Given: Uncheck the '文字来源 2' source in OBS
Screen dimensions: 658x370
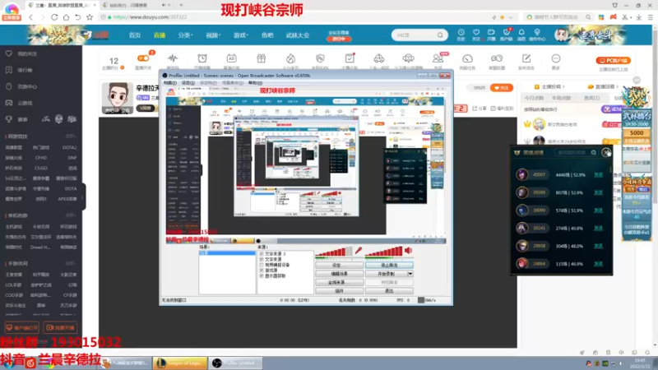Looking at the screenshot, I should point(262,254).
